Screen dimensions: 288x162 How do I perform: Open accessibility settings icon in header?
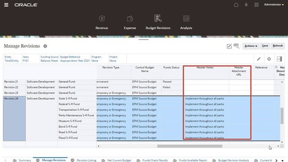tap(246, 4)
